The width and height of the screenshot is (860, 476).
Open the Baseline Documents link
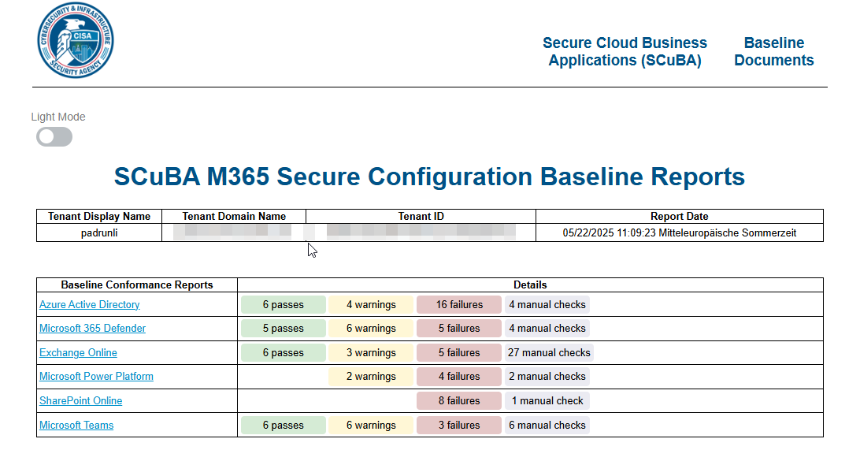click(x=774, y=51)
